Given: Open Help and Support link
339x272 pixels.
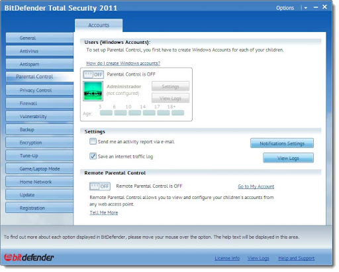Looking at the screenshot, I should [297, 258].
